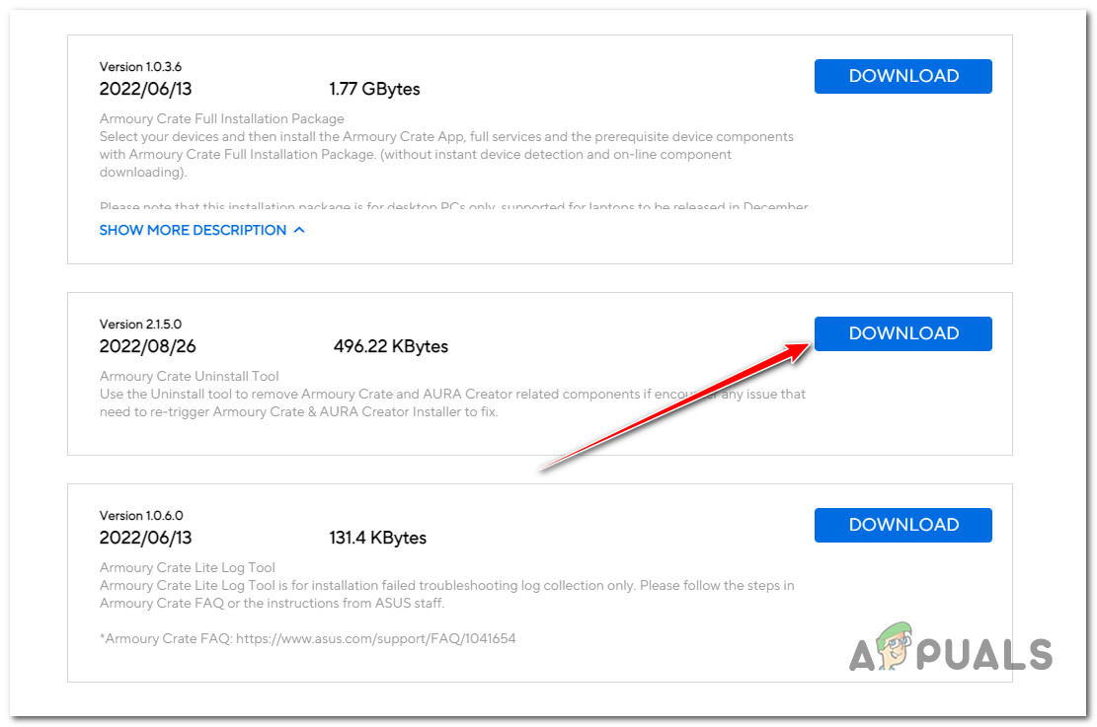Click the Uninstall Tool description paragraph
This screenshot has width=1097, height=727.
pyautogui.click(x=451, y=402)
